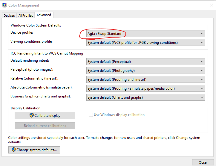Click Change system defaults button

34,150
